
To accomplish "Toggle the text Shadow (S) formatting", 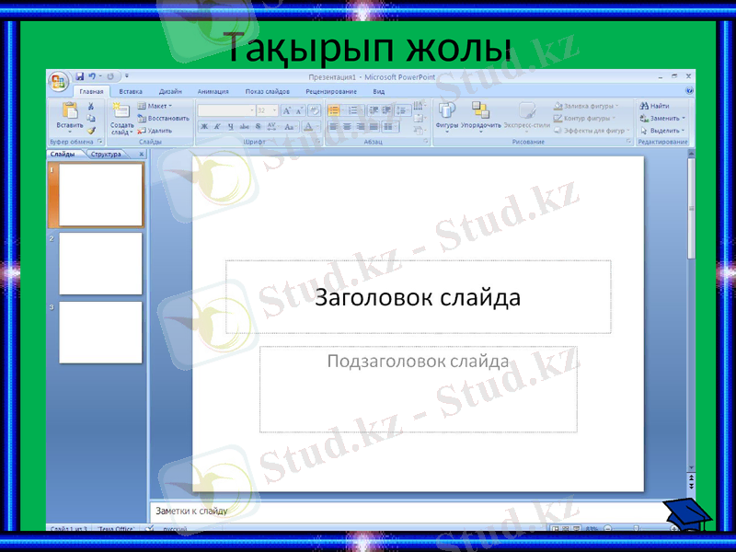I will tap(257, 125).
